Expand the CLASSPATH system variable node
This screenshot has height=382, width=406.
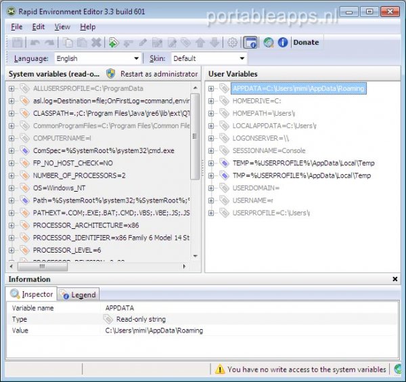(x=12, y=113)
